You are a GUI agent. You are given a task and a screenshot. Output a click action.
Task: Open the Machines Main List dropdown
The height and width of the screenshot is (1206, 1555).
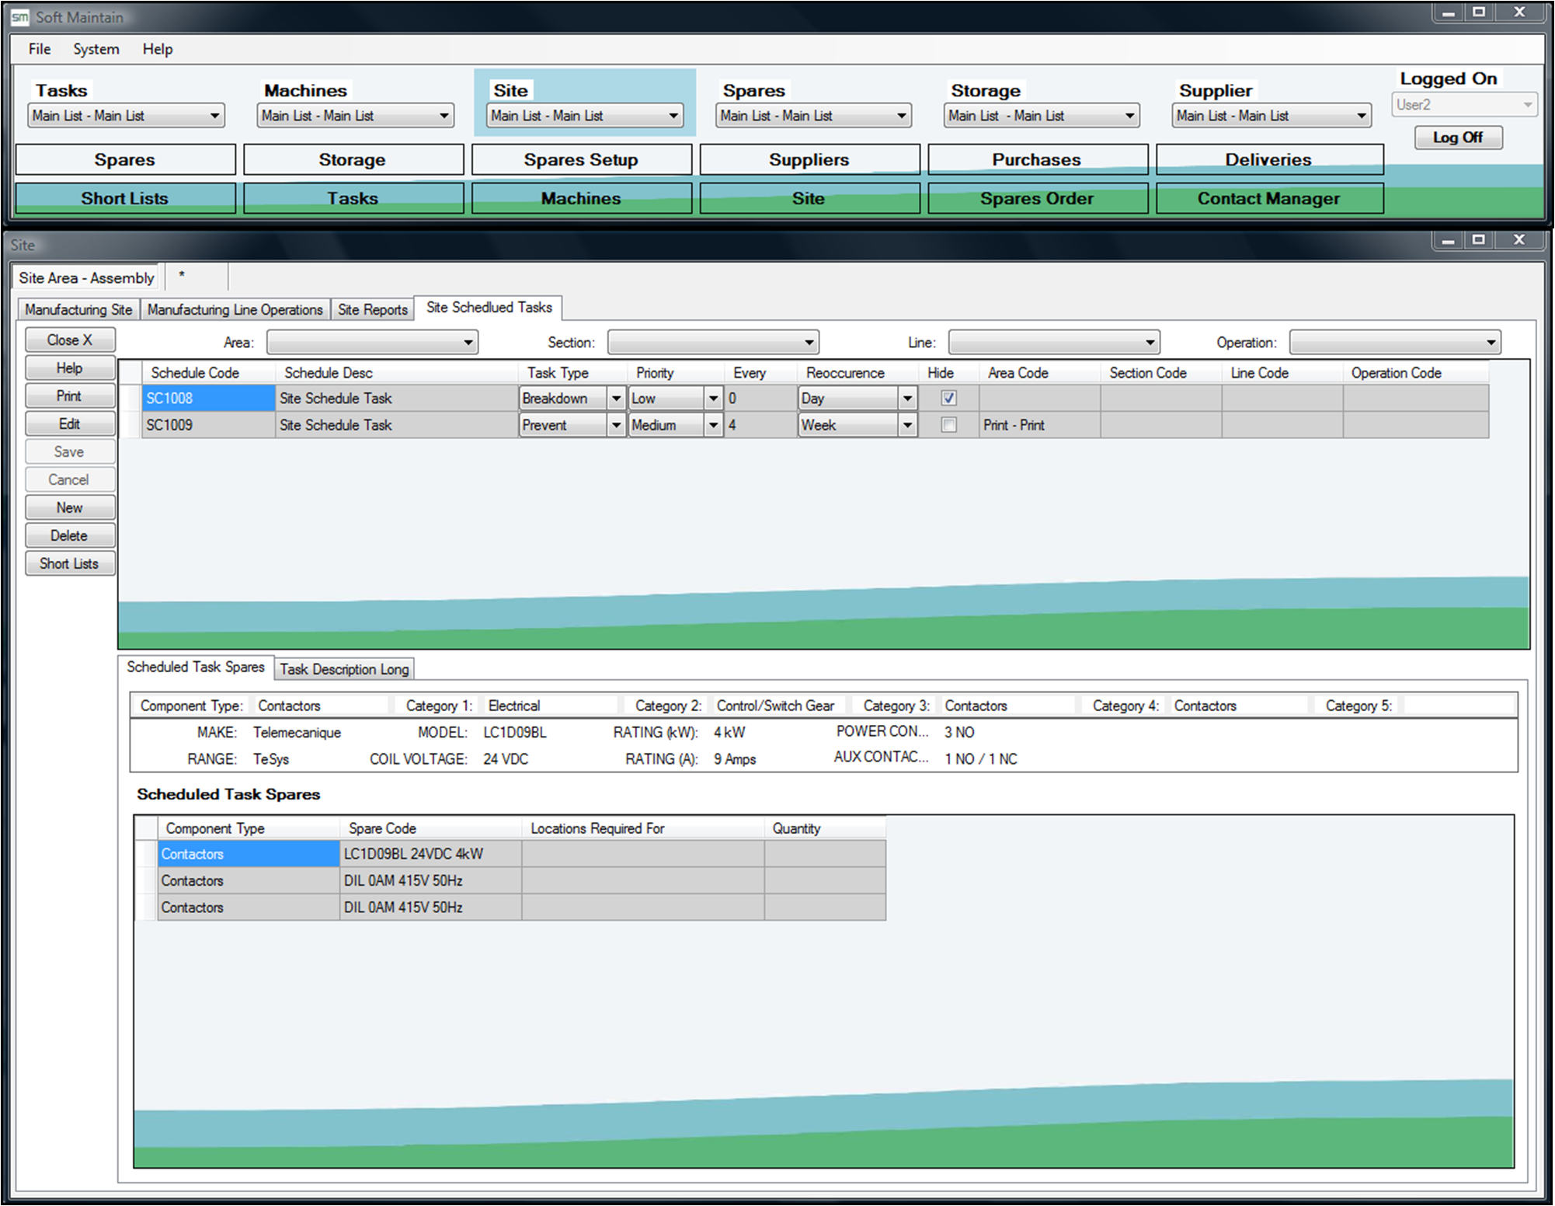[x=356, y=116]
